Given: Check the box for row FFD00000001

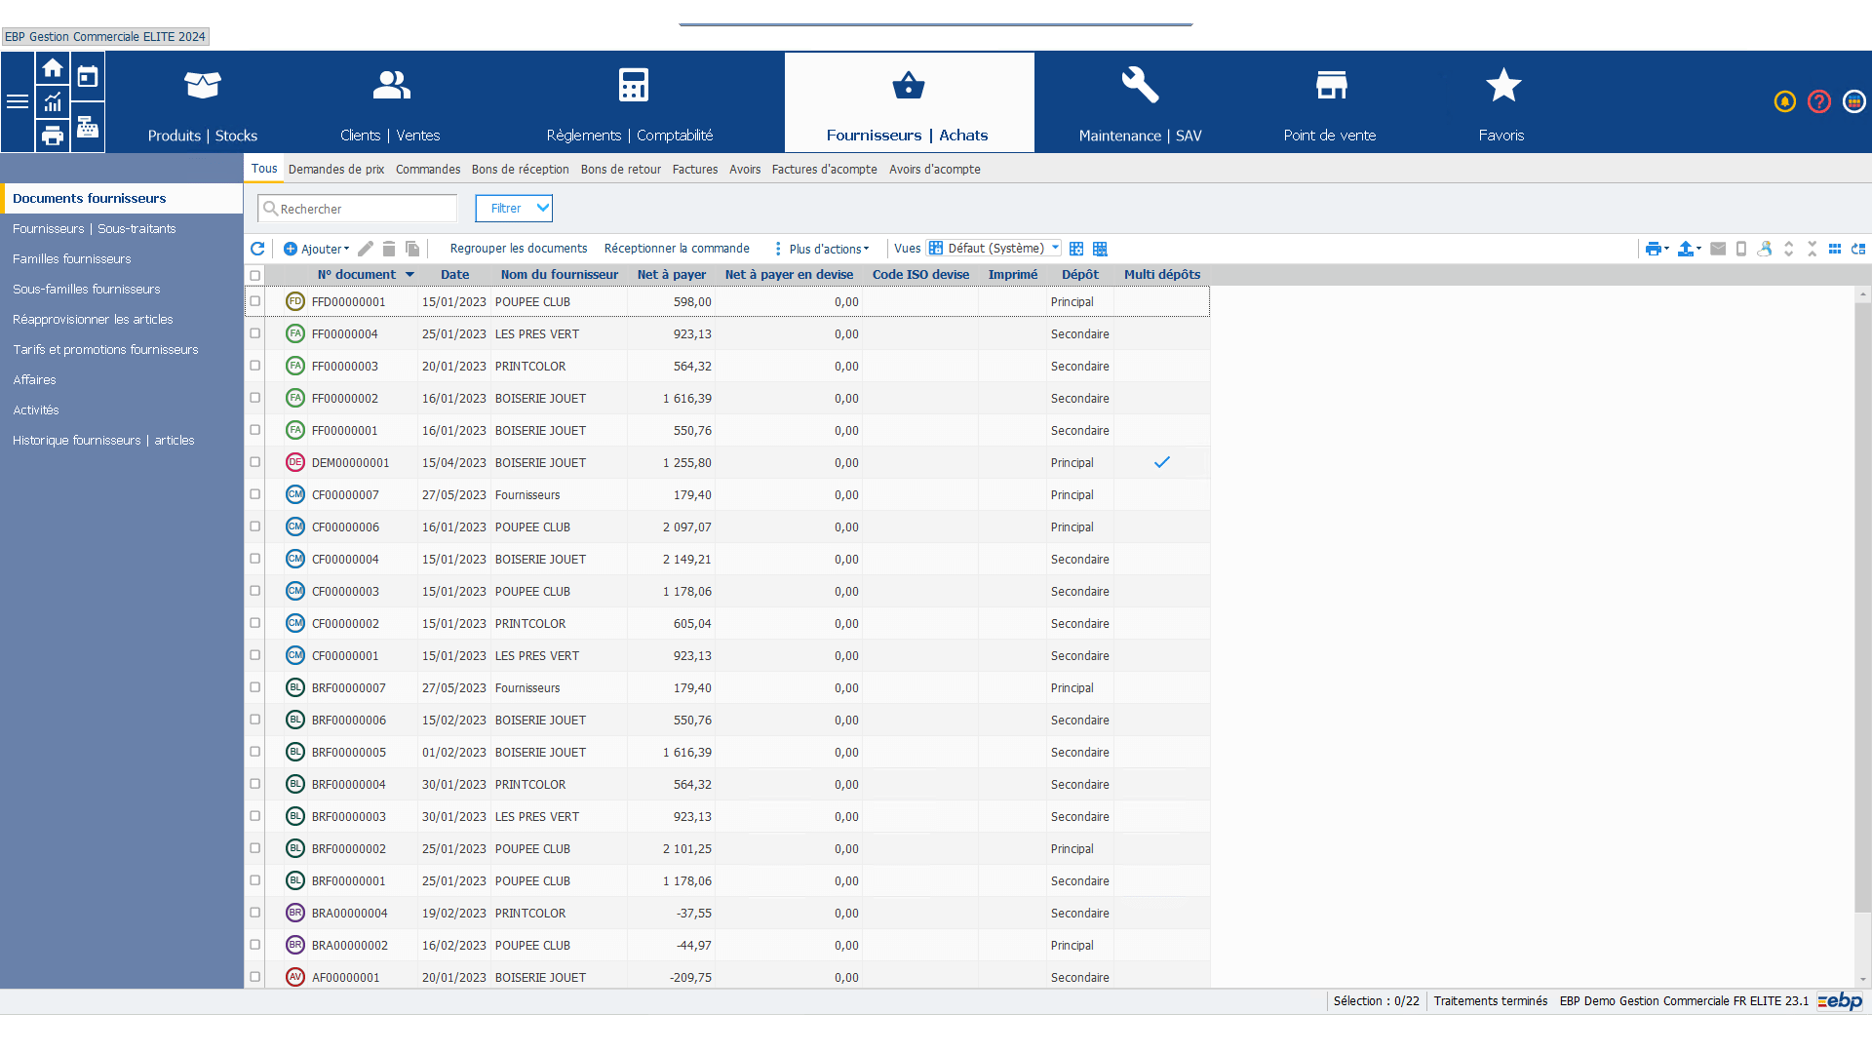Looking at the screenshot, I should tap(255, 301).
